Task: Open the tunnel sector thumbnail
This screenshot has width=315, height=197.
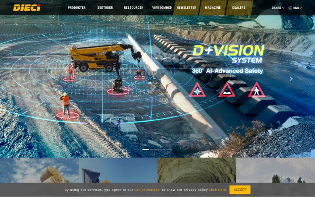Action: (197, 170)
